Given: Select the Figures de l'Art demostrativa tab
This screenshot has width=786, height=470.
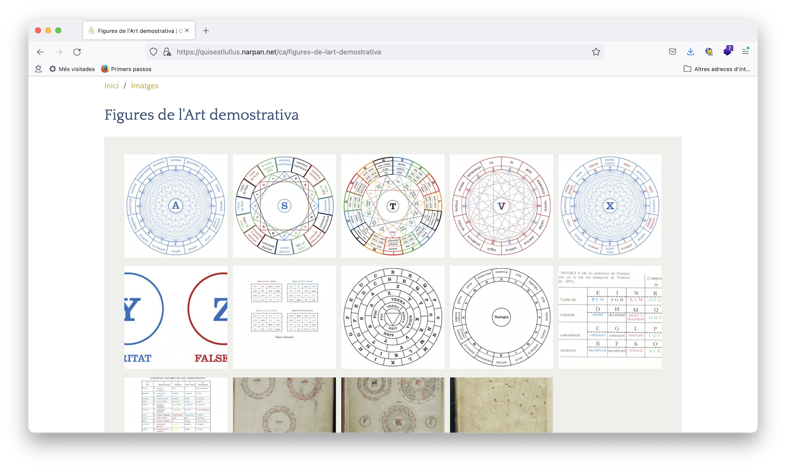Looking at the screenshot, I should [135, 31].
